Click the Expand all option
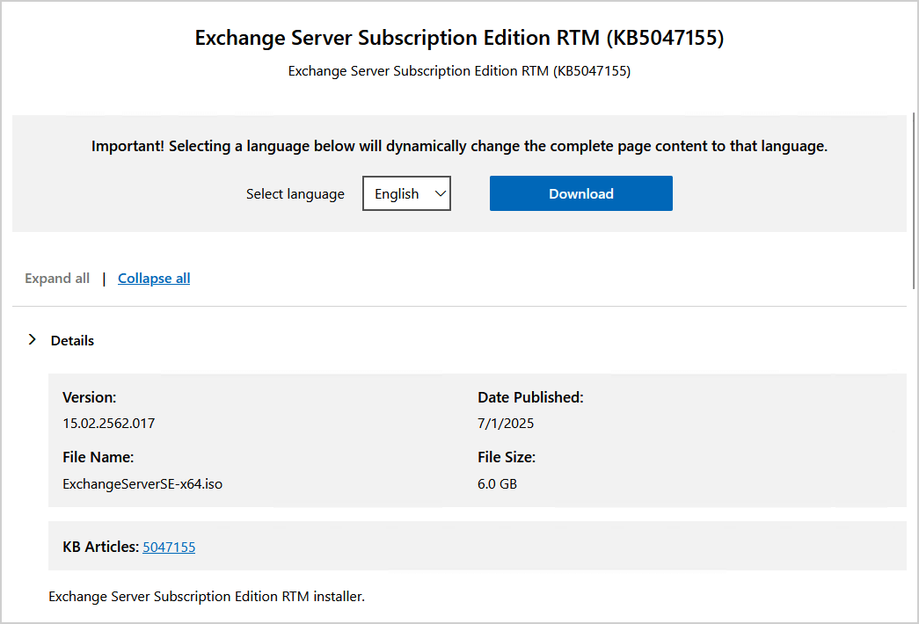 56,278
